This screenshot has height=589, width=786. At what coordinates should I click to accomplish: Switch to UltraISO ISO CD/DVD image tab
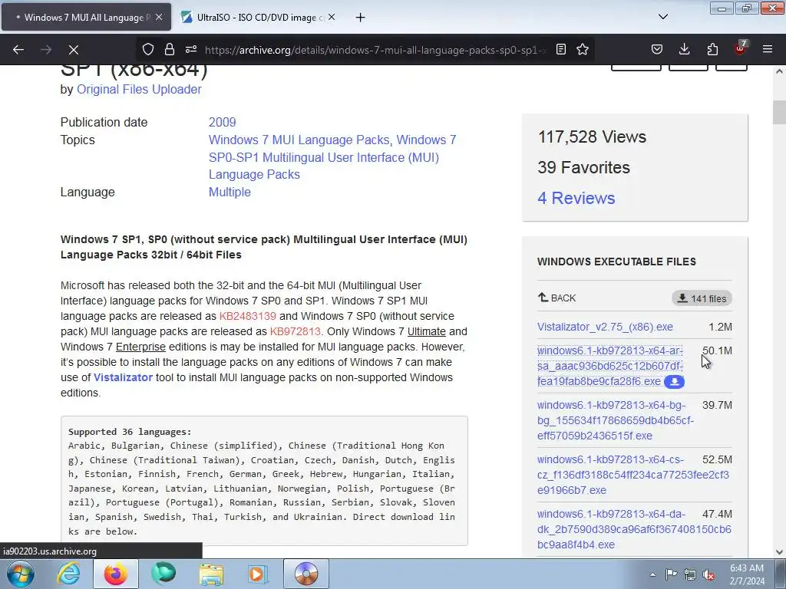coord(258,17)
